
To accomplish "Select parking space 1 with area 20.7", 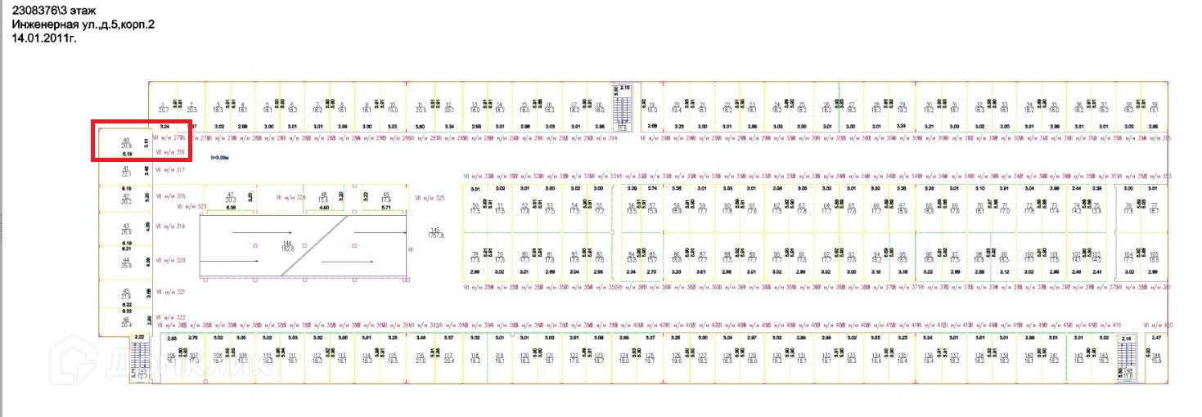I will tap(164, 107).
